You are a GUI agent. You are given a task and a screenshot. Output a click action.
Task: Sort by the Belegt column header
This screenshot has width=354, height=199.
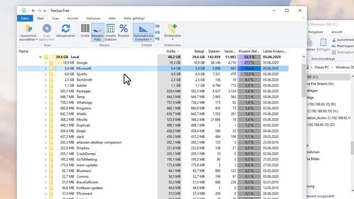[194, 51]
